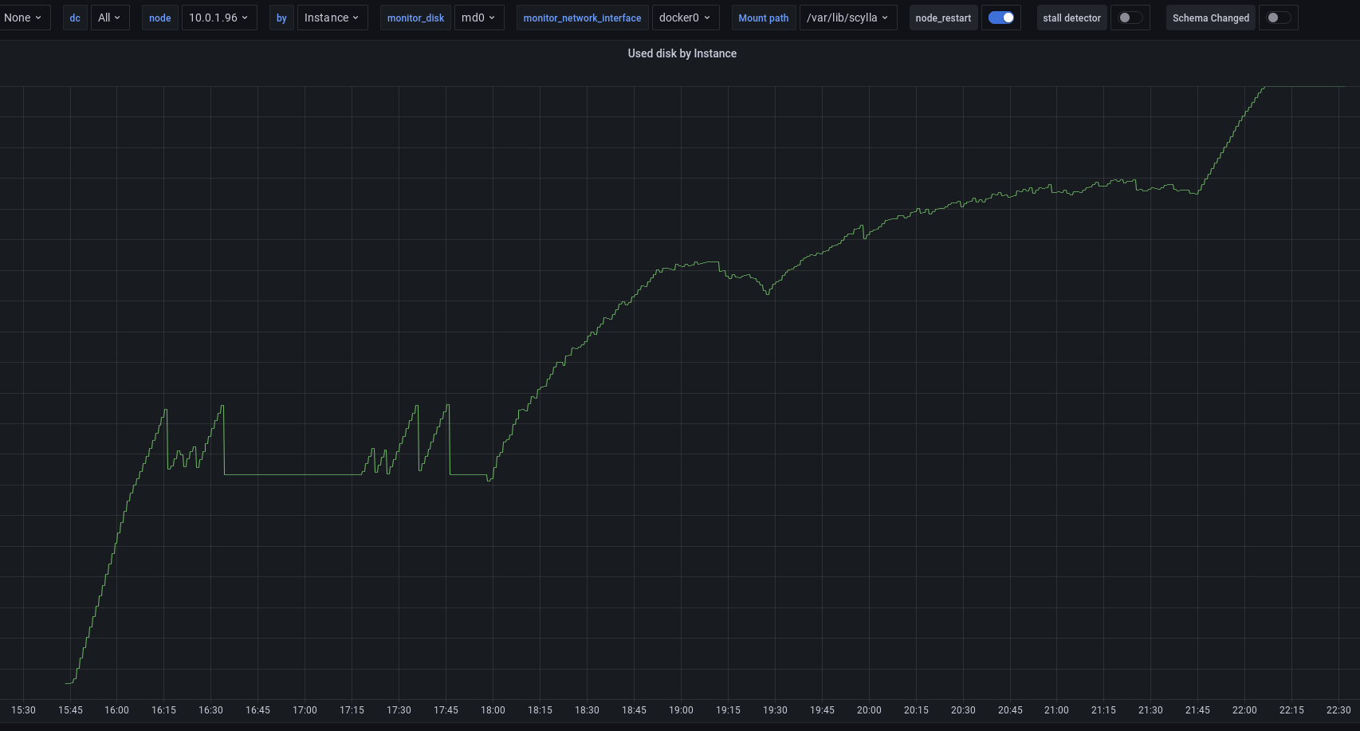The image size is (1360, 731).
Task: Click the monitor_network_interface variable label
Action: (582, 18)
